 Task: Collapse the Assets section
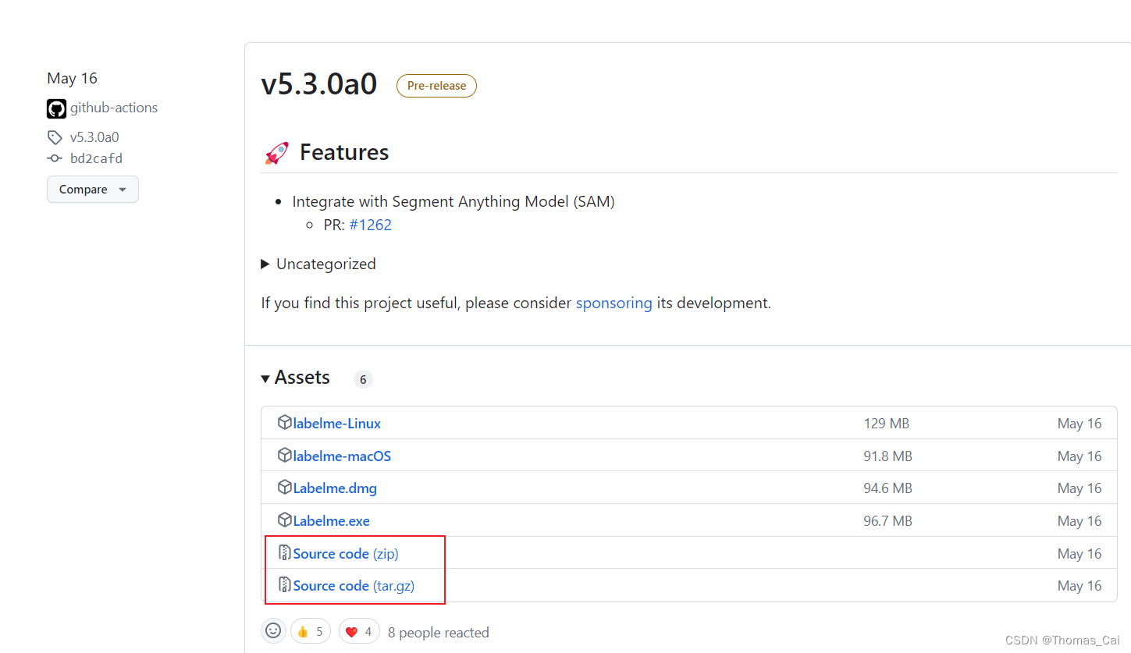(296, 378)
